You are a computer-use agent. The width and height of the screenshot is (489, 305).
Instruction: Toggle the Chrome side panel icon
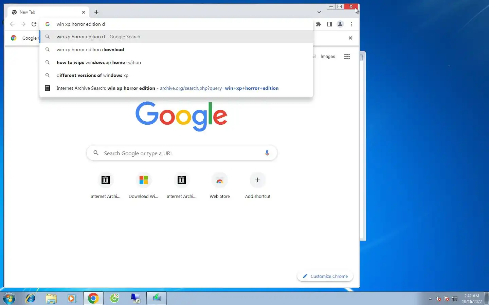pyautogui.click(x=329, y=24)
